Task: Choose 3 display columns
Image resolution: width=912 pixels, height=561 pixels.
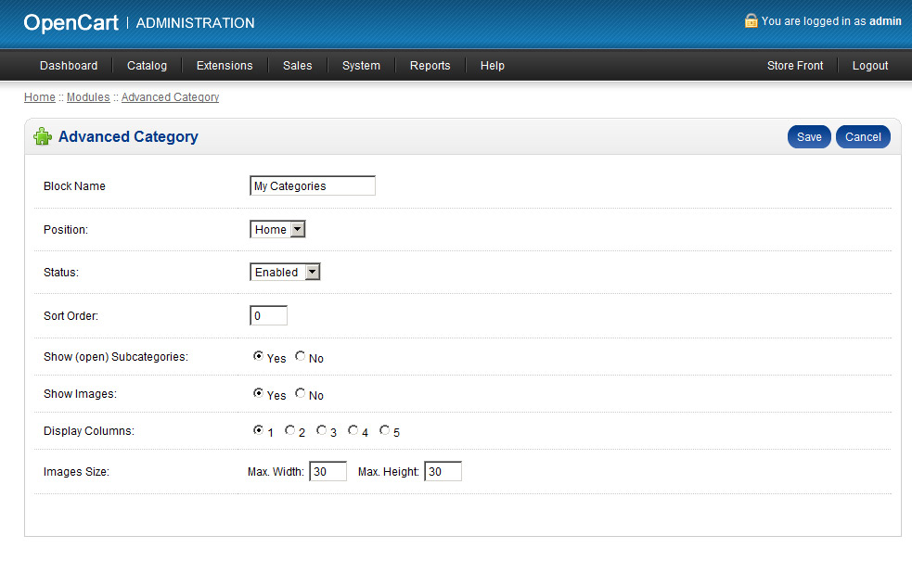Action: (321, 430)
